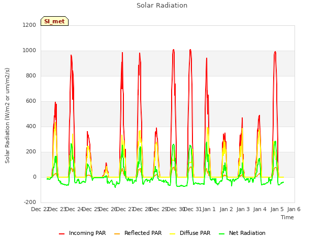Image resolution: width=325 pixels, height=243 pixels.
Task: Click the Incoming PAR peak on Jan 5
Action: [275, 52]
